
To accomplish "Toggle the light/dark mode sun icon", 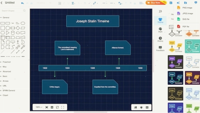I will (141, 107).
